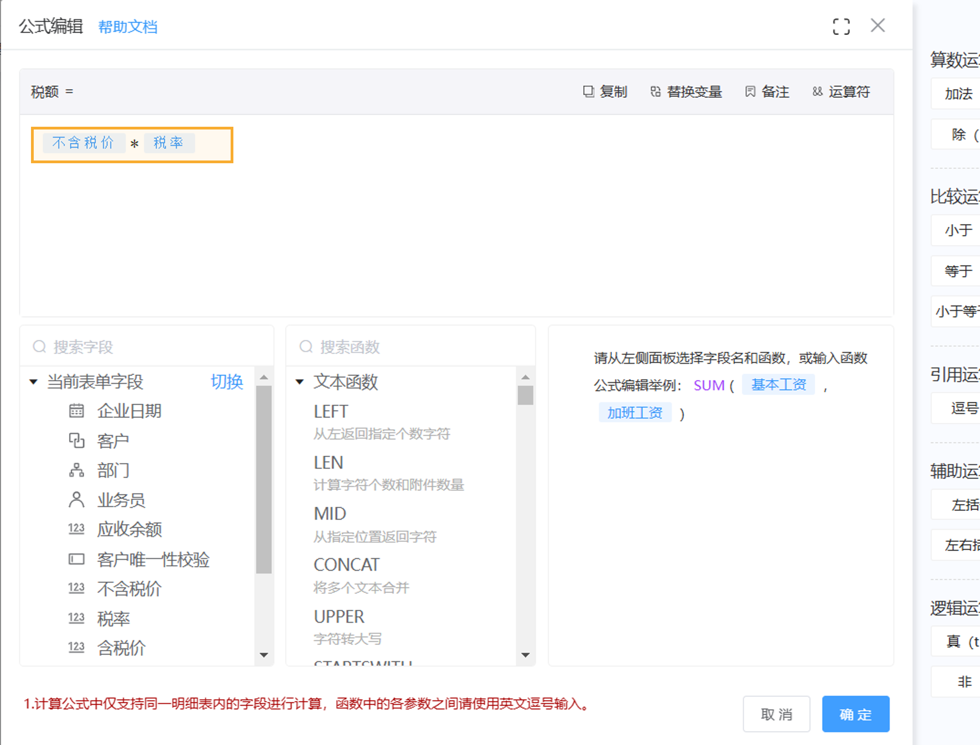Select the 不含税价 tag in the formula

click(83, 143)
